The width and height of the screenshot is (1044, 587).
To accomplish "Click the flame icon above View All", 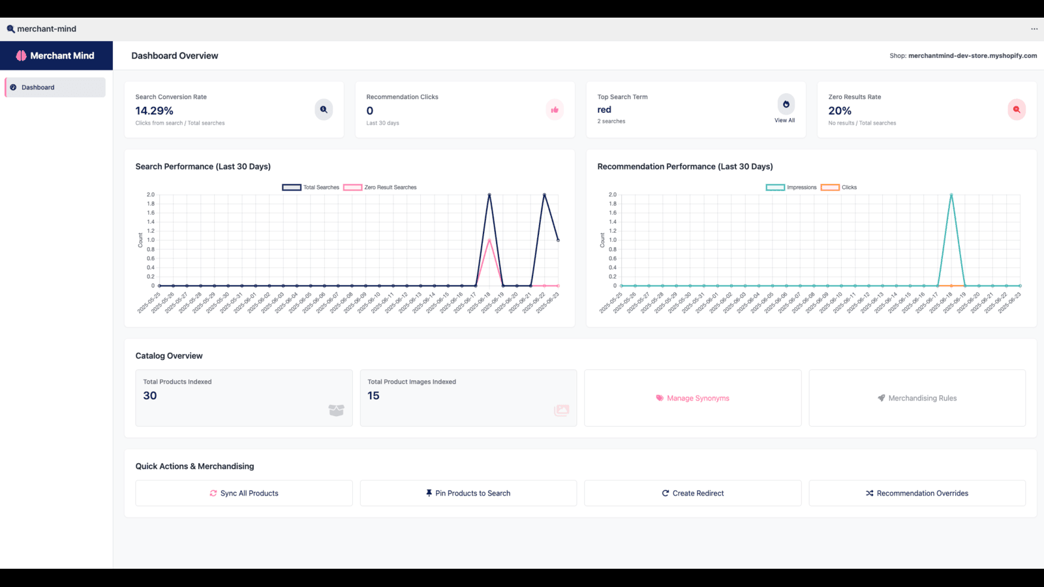I will 786,104.
